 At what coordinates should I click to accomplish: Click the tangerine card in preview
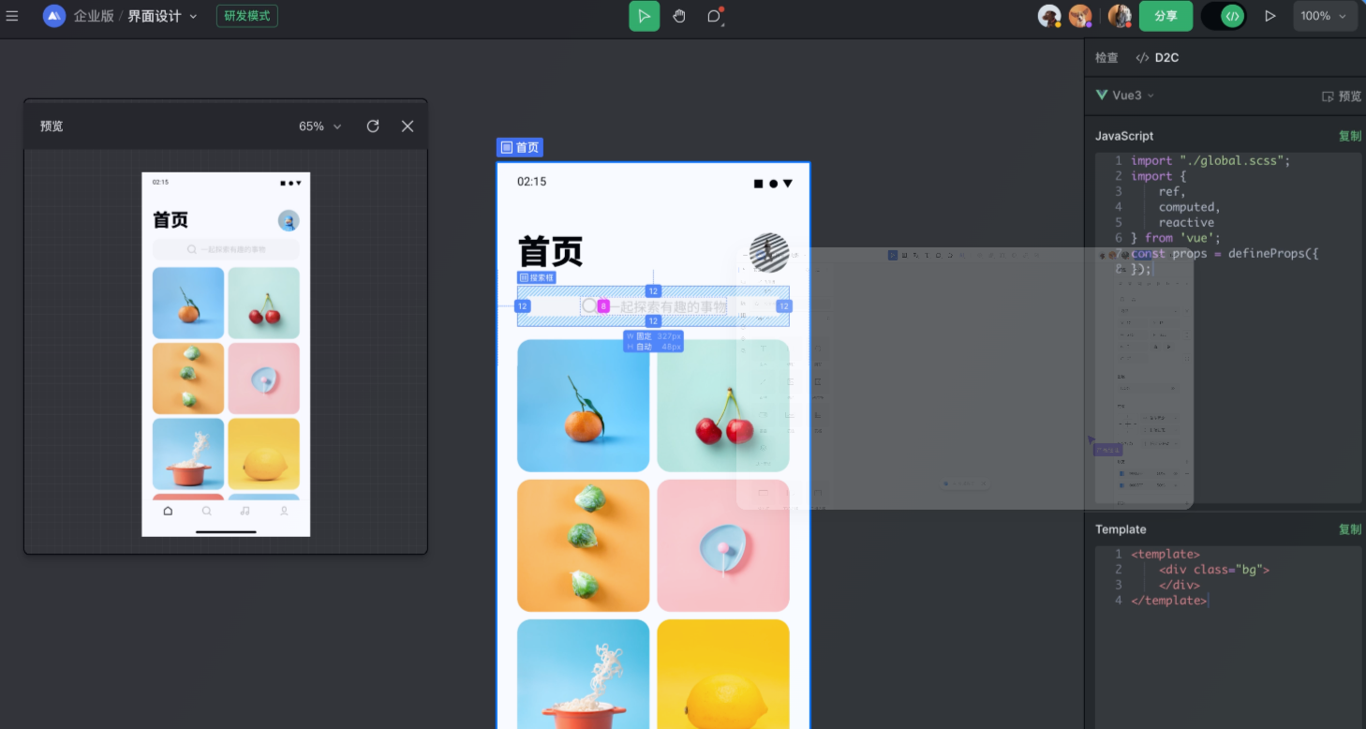[188, 303]
